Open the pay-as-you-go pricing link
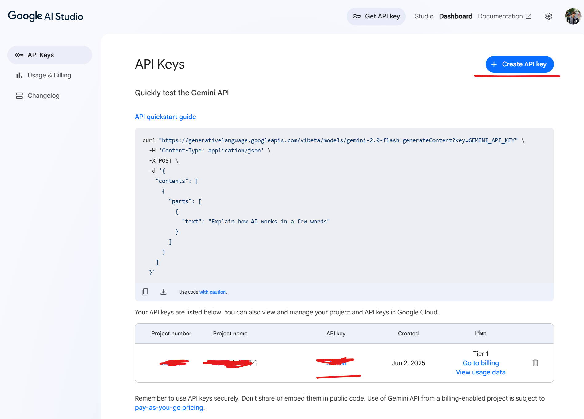Image resolution: width=584 pixels, height=419 pixels. point(169,408)
